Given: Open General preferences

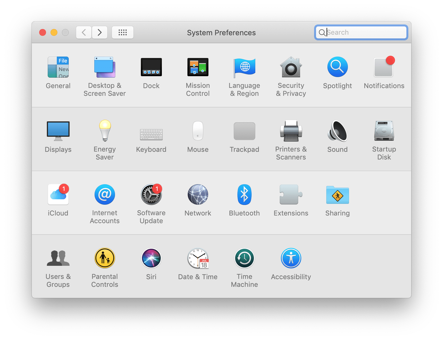Looking at the screenshot, I should [58, 67].
